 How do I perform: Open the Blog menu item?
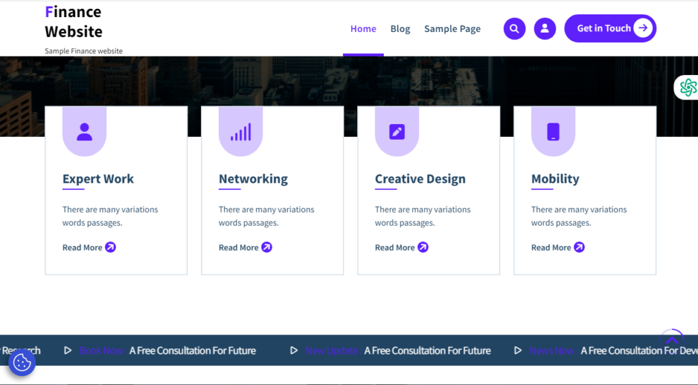[400, 29]
